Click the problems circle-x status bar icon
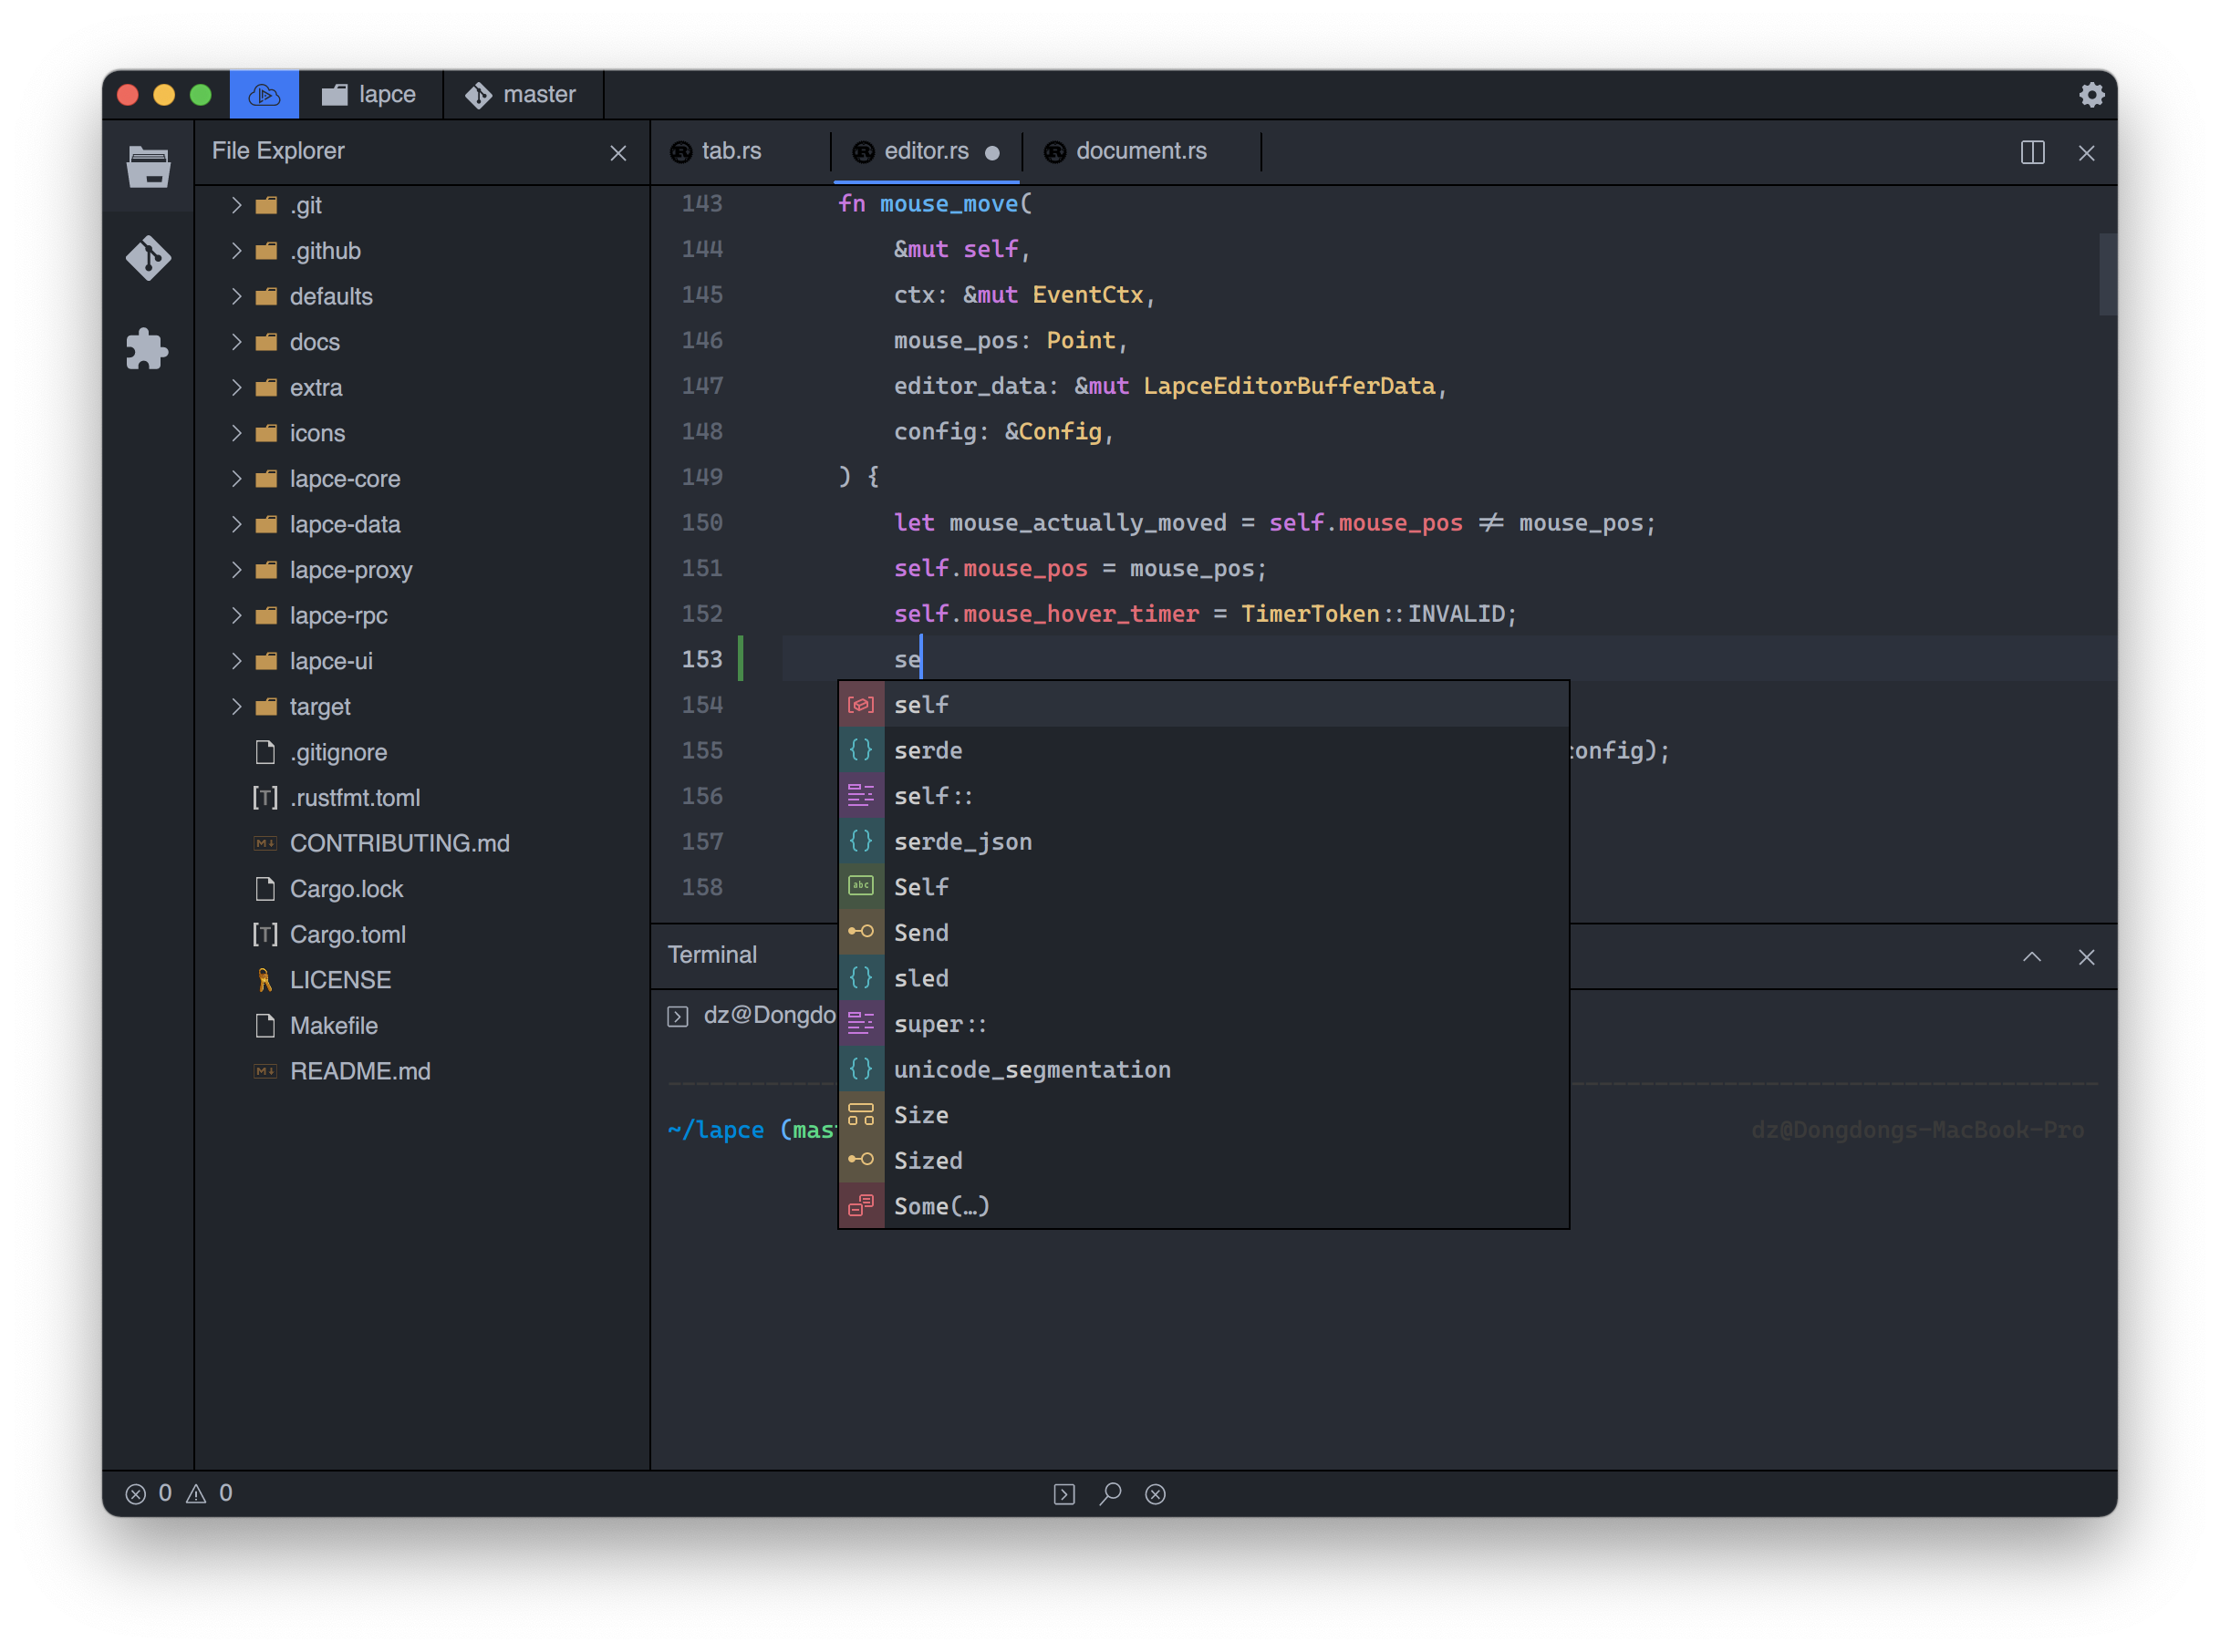 (x=1156, y=1493)
